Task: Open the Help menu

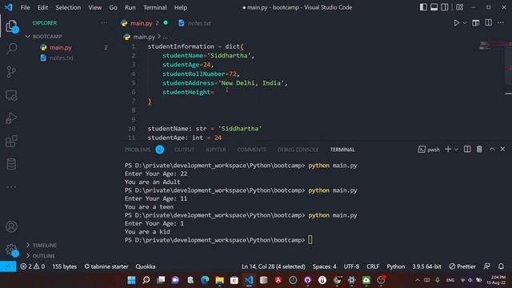Action: [x=181, y=7]
